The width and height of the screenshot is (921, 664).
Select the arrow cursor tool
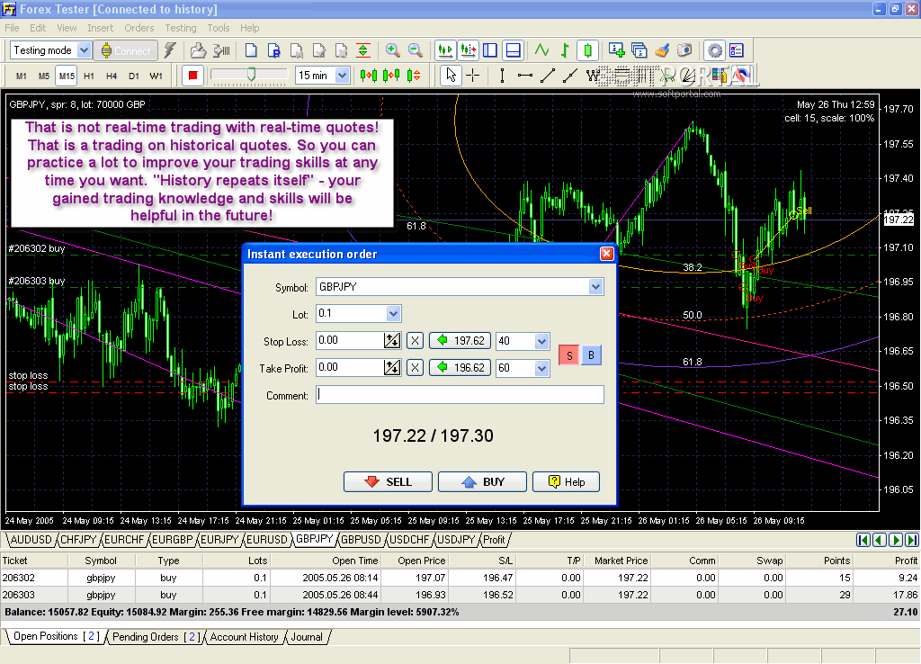pyautogui.click(x=451, y=76)
